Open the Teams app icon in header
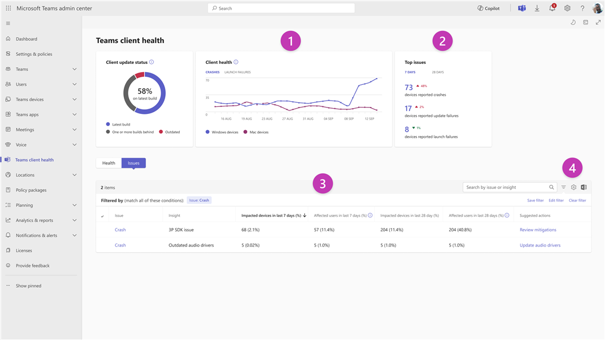 [522, 8]
